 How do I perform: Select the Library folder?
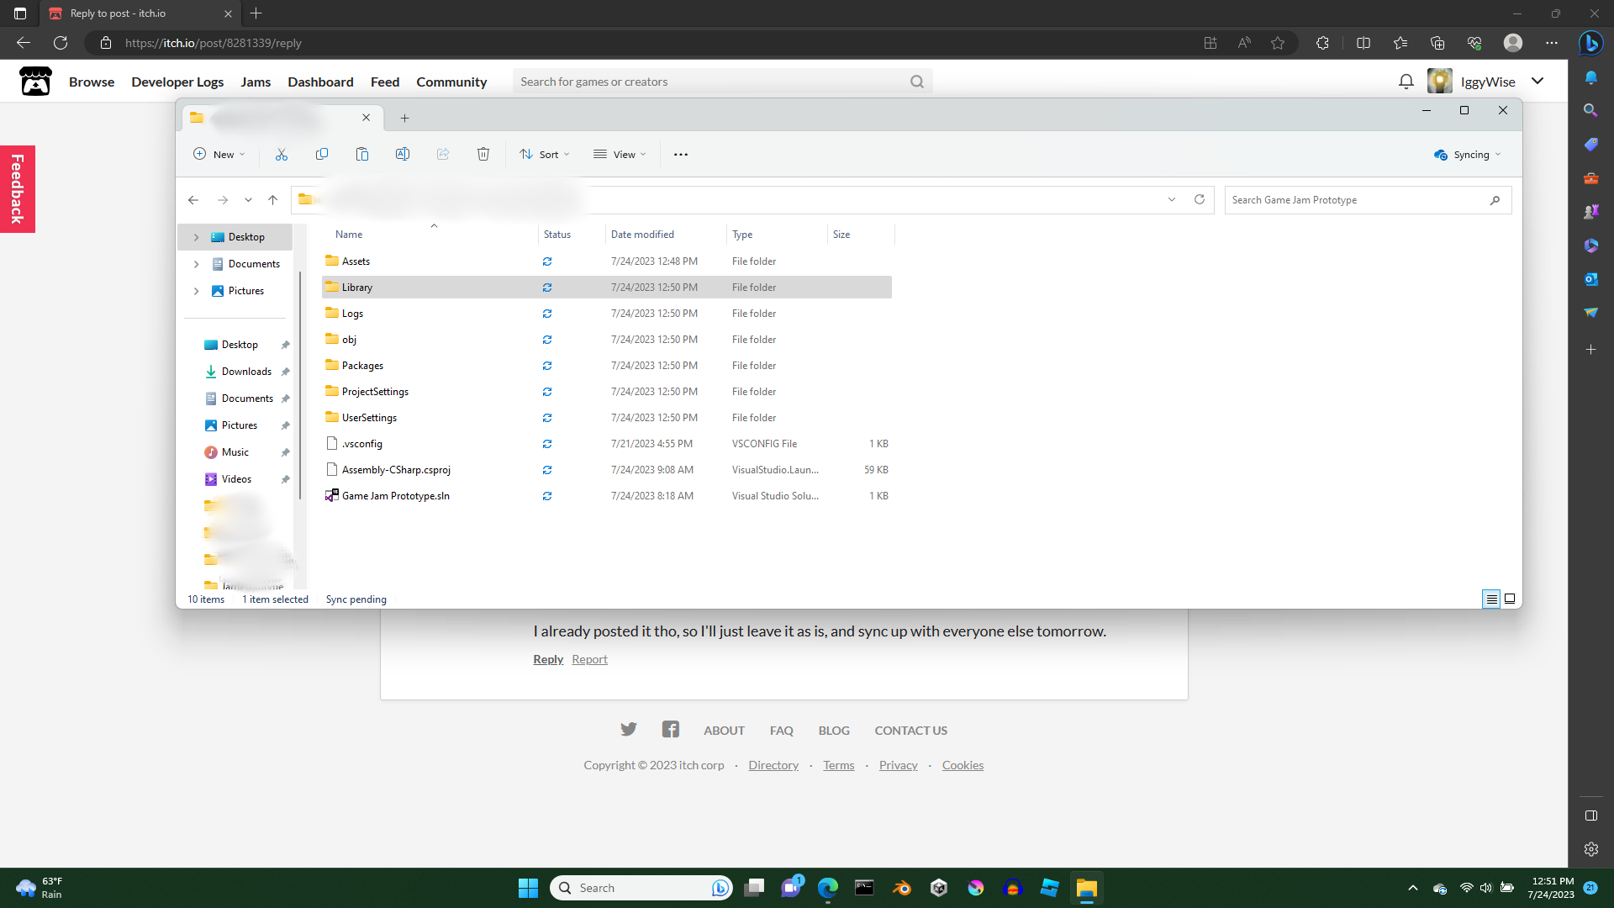click(356, 286)
